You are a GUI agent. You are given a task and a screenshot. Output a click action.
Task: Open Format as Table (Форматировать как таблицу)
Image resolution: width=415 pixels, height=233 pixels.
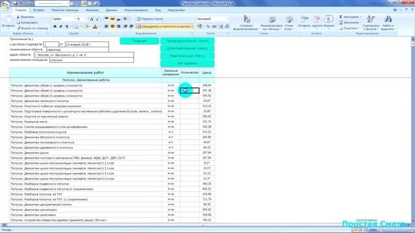coord(272,23)
